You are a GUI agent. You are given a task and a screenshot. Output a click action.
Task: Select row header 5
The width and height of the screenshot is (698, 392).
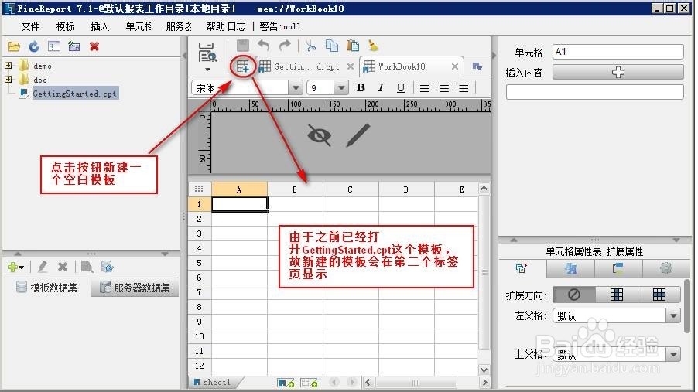(x=199, y=263)
